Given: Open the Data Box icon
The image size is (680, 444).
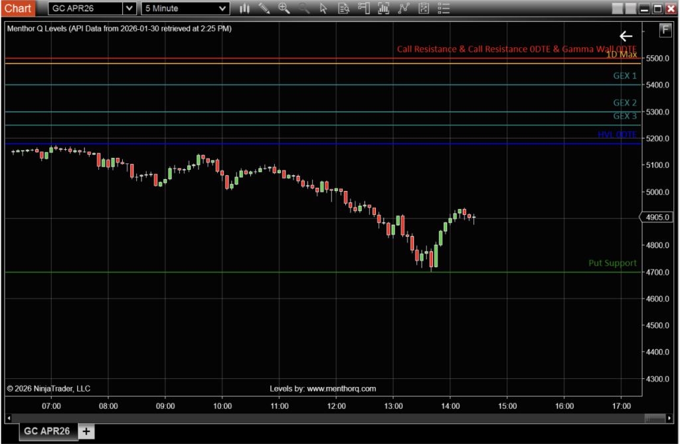Looking at the screenshot, I should coord(343,9).
